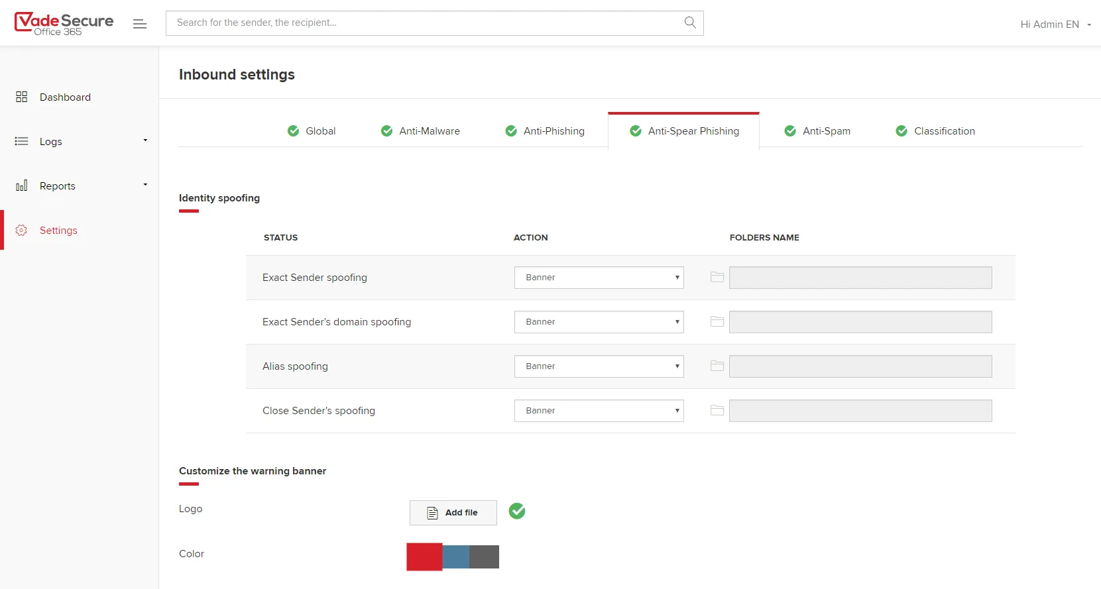This screenshot has width=1101, height=589.
Task: Click folder icon in Exact Sender's domain spoofing row
Action: coord(717,321)
